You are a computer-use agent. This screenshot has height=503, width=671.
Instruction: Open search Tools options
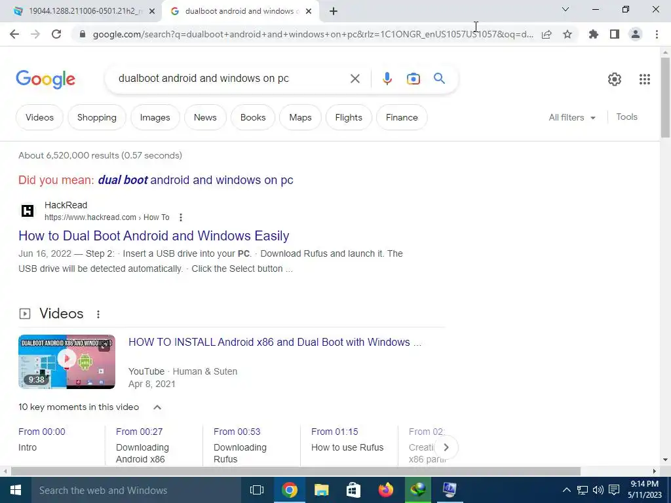coord(626,117)
